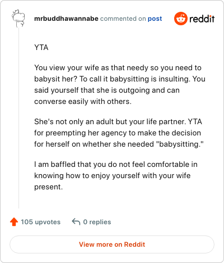The width and height of the screenshot is (224, 263).
Task: Click the mrbuddhawannabe Snoo avatar
Action: pos(18,19)
